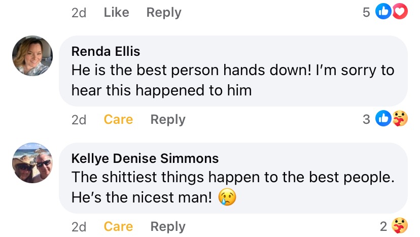This screenshot has height=237, width=420.
Task: Reply to Kellye Denise Simmons's comment
Action: (168, 227)
